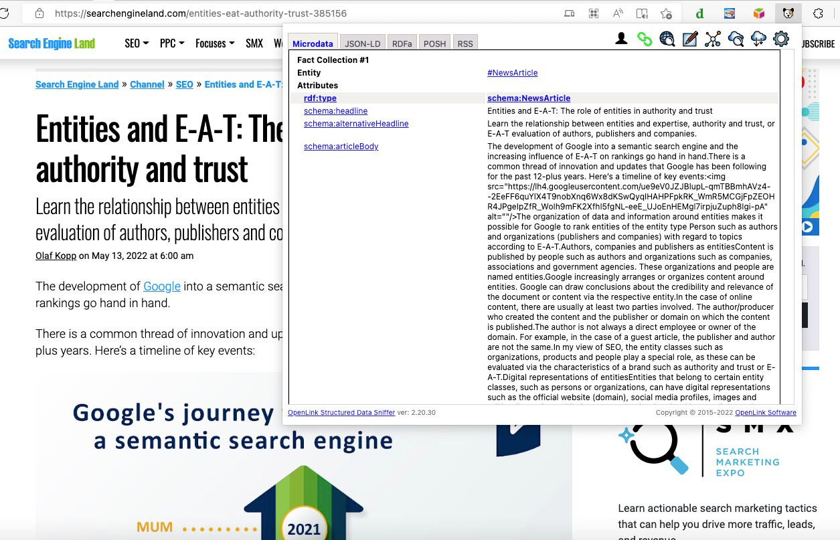The height and width of the screenshot is (540, 840).
Task: Switch to the POSH tab
Action: tap(435, 43)
